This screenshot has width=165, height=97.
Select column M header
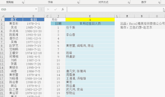(x=127, y=16)
